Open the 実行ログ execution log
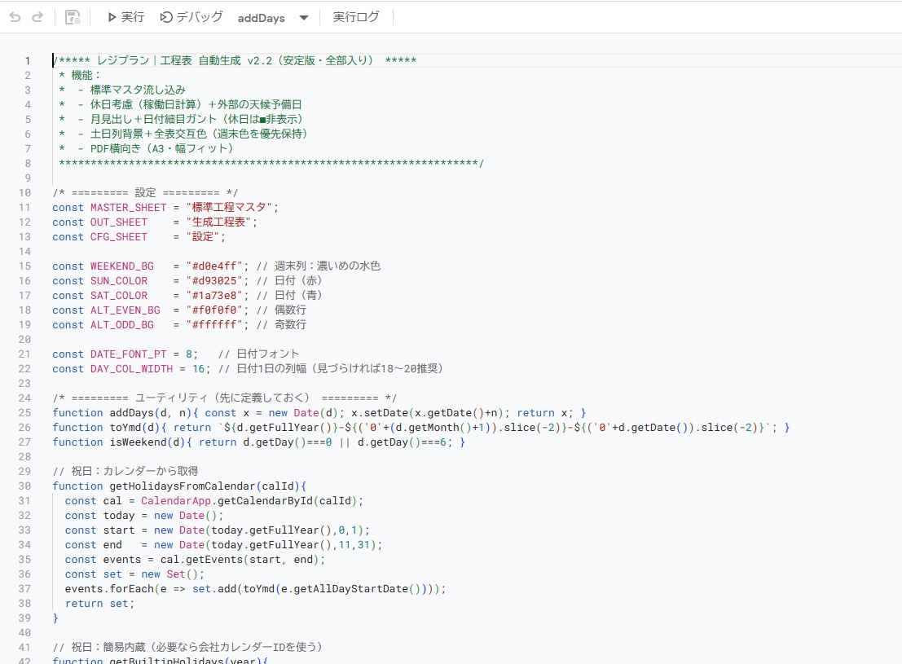 (356, 17)
